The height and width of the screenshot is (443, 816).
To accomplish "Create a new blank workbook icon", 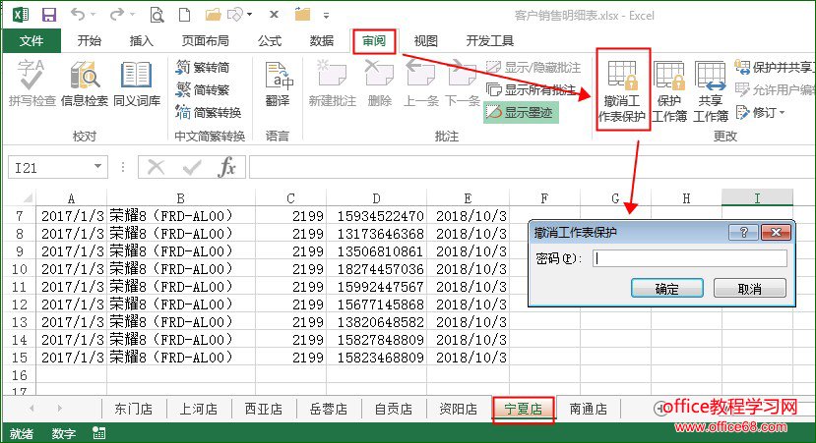I will (184, 15).
